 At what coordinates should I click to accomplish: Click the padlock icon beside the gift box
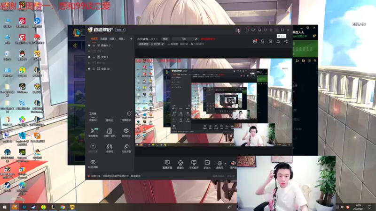click(263, 41)
